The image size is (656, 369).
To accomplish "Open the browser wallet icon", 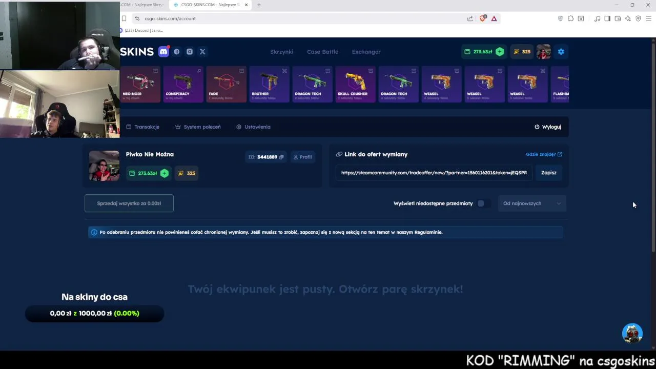I will (618, 18).
